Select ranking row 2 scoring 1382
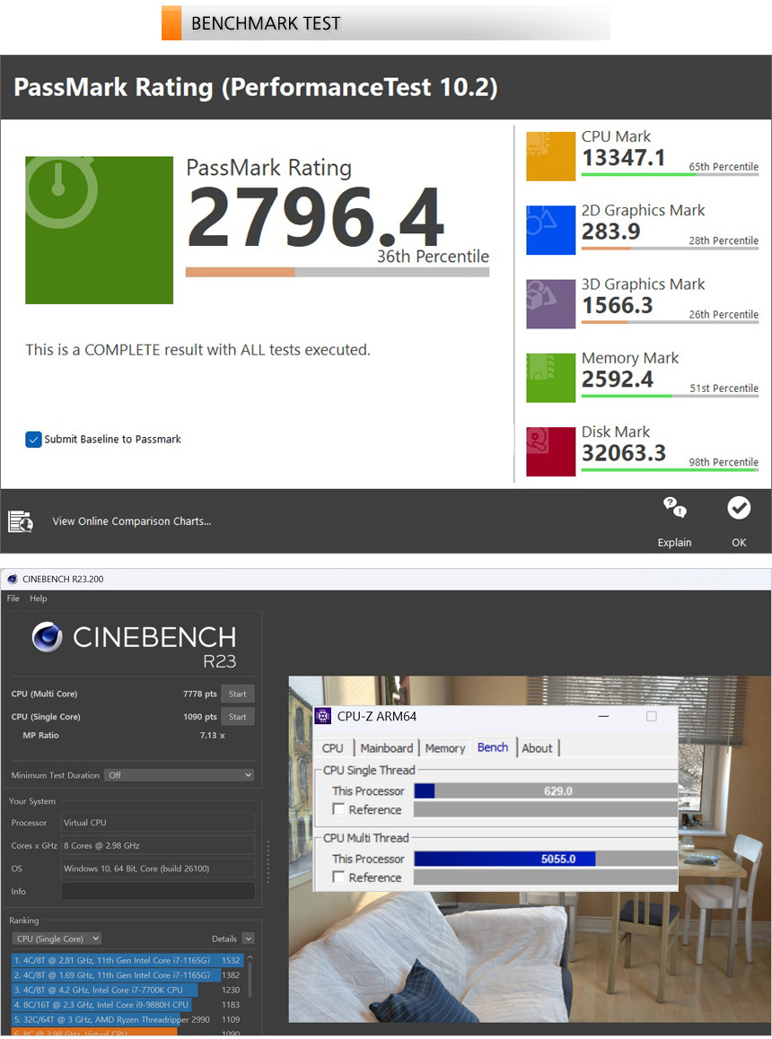Image resolution: width=772 pixels, height=1039 pixels. pyautogui.click(x=127, y=975)
